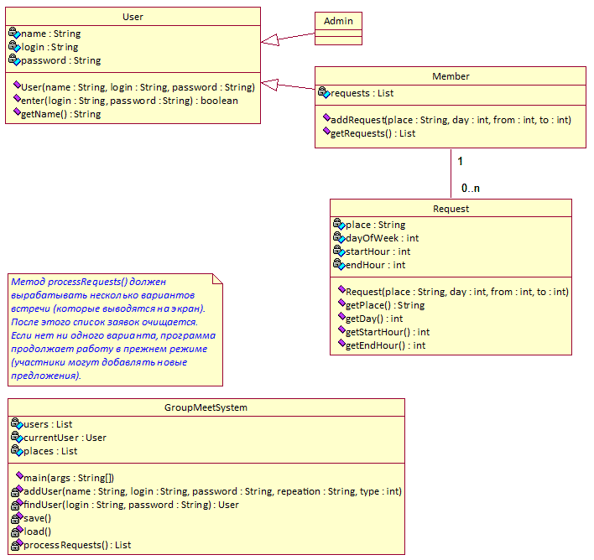Image resolution: width=594 pixels, height=560 pixels.
Task: Click the generalization arrowhead from Admin to User
Action: click(x=270, y=40)
